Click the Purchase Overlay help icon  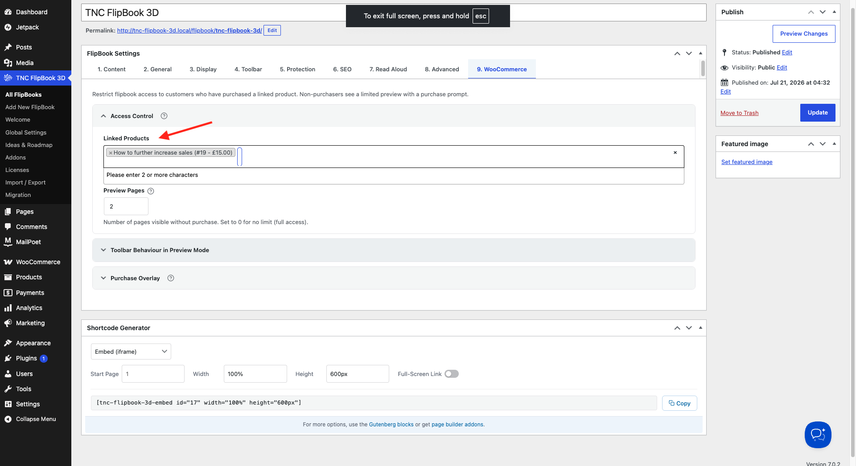pyautogui.click(x=171, y=278)
